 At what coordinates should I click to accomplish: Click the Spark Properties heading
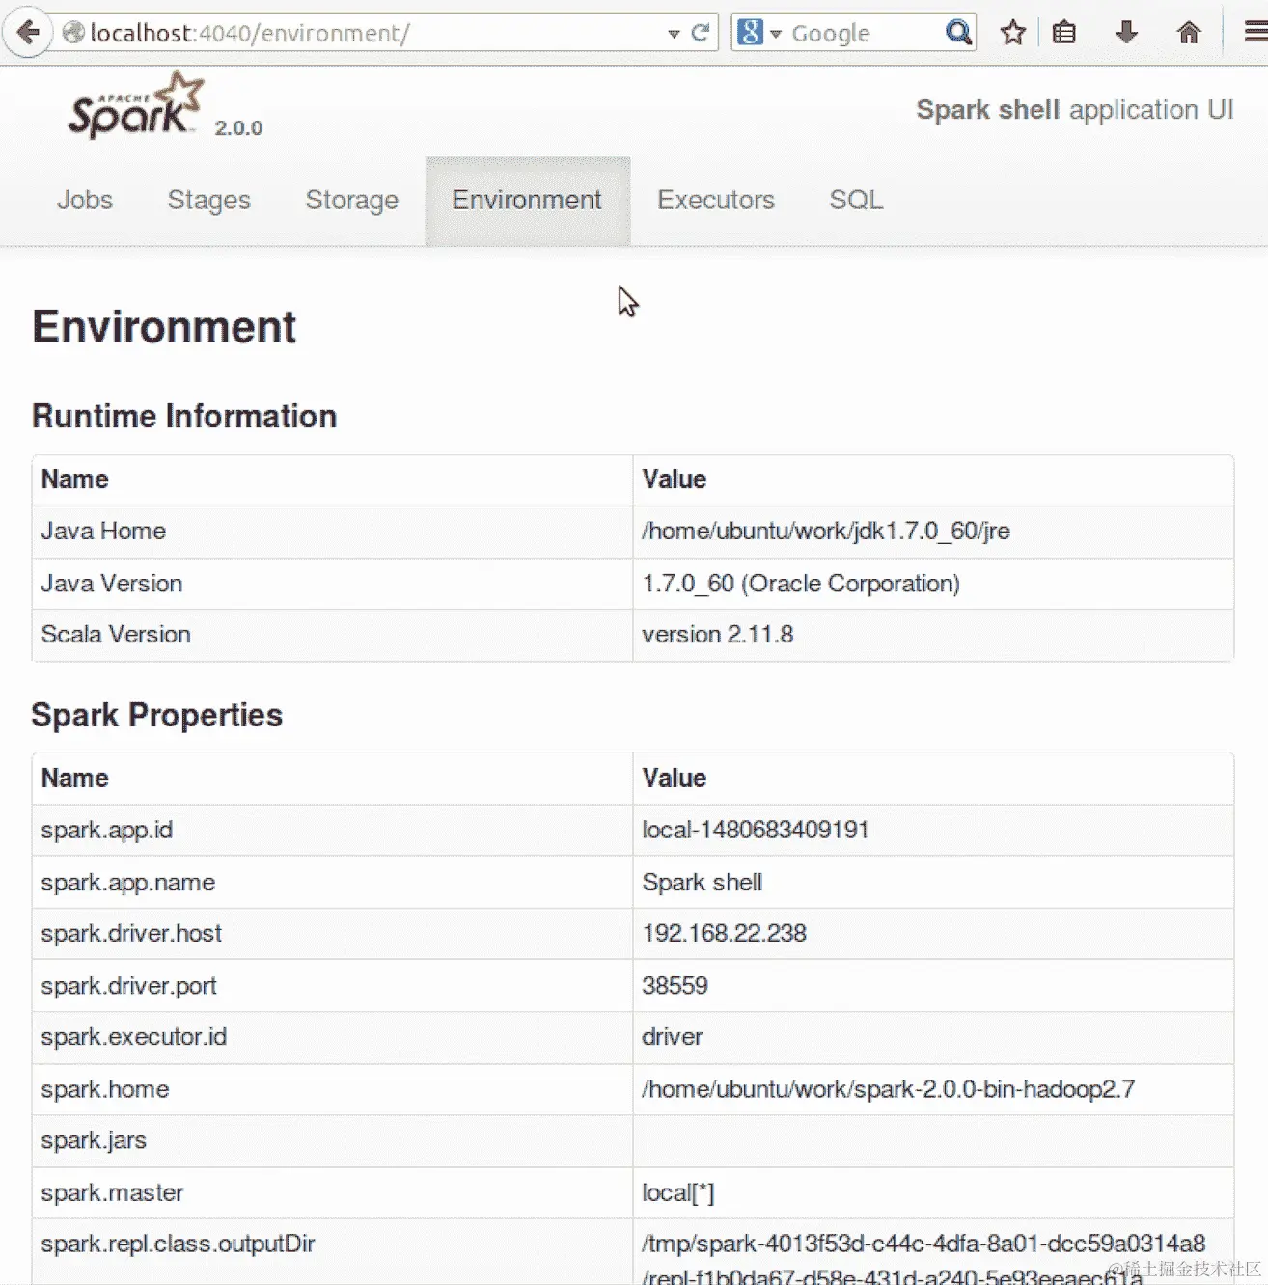(157, 715)
